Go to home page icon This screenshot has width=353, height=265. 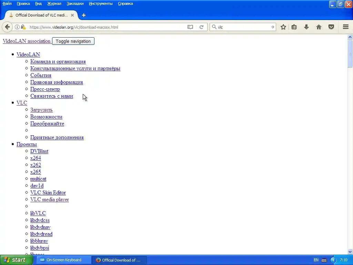[319, 27]
